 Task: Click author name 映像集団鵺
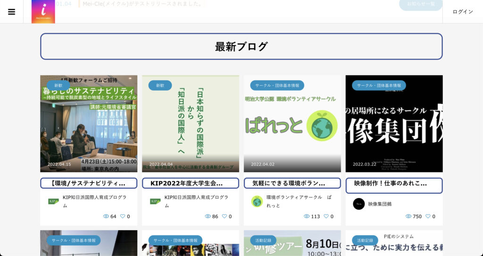(x=380, y=204)
